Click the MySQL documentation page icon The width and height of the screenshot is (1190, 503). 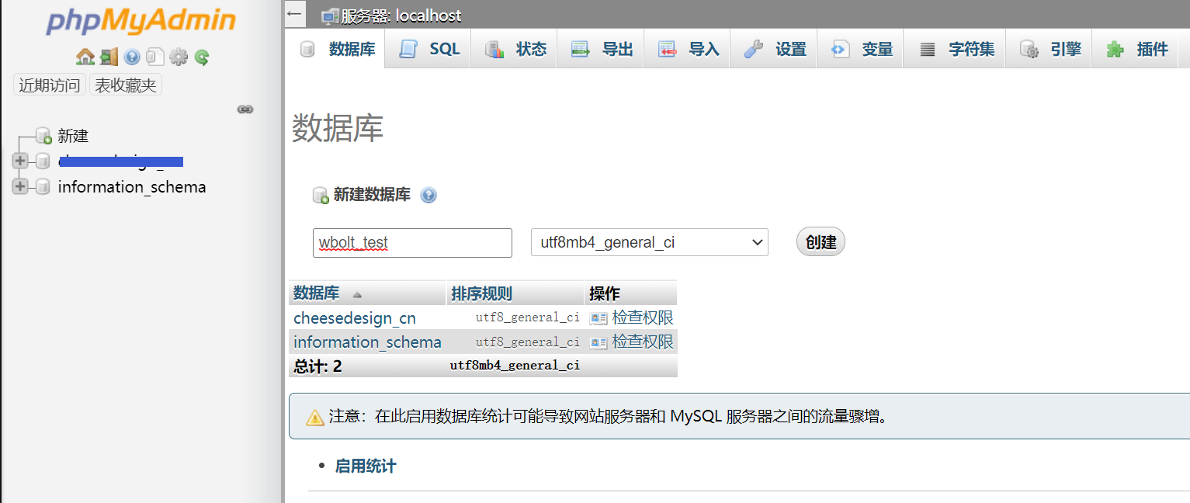[155, 56]
